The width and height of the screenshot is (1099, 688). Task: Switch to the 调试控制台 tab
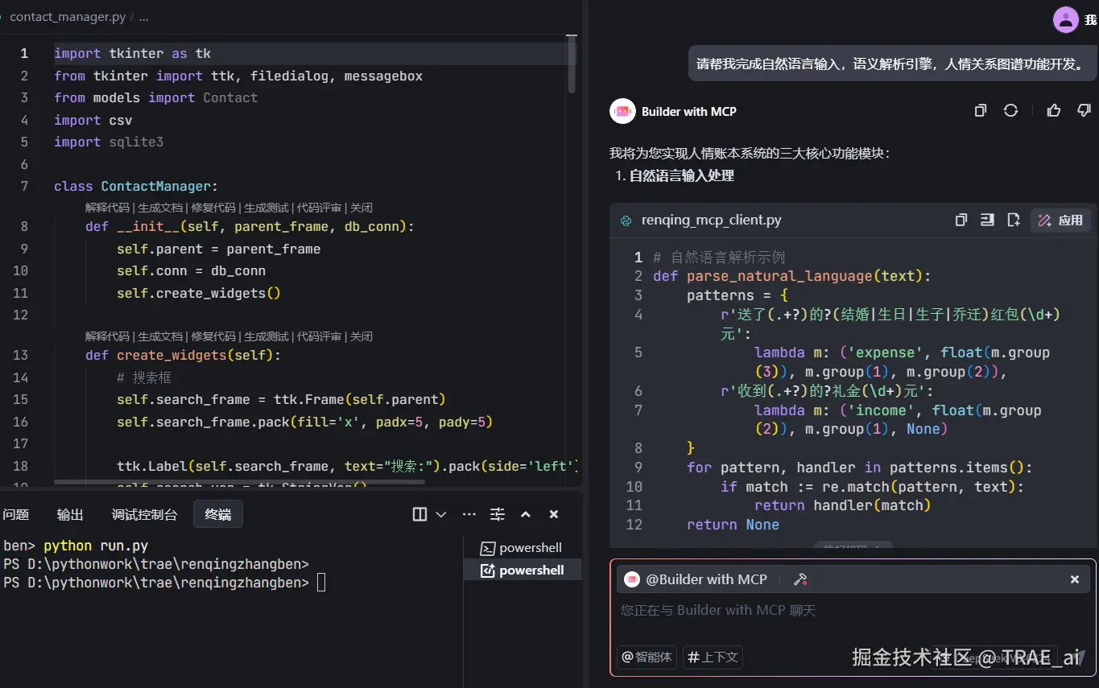point(145,515)
